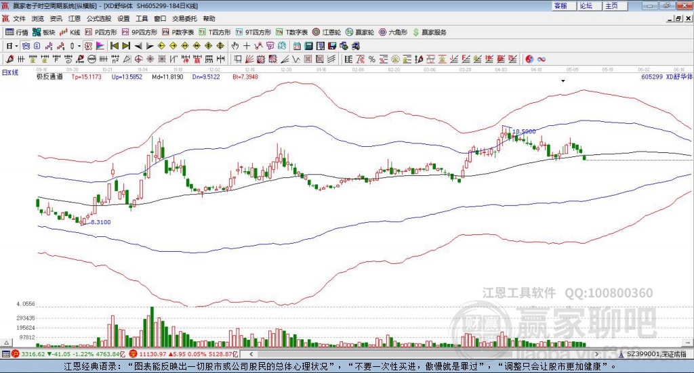Click the black right arrow icon
The height and width of the screenshot is (373, 694).
tap(150, 46)
